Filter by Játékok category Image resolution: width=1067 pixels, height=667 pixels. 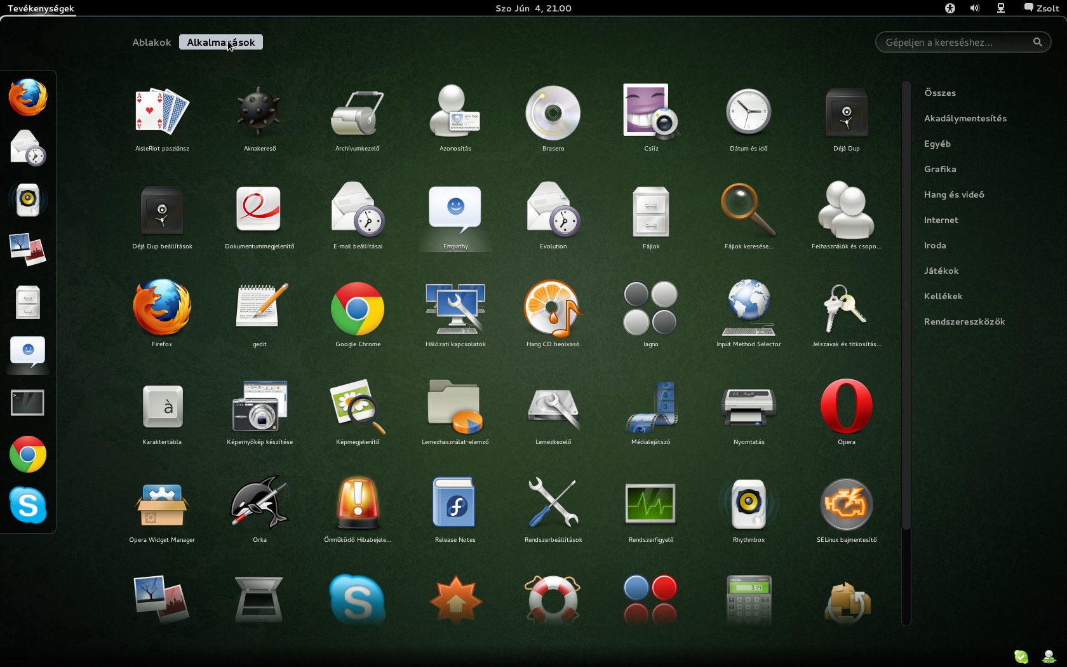tap(941, 271)
